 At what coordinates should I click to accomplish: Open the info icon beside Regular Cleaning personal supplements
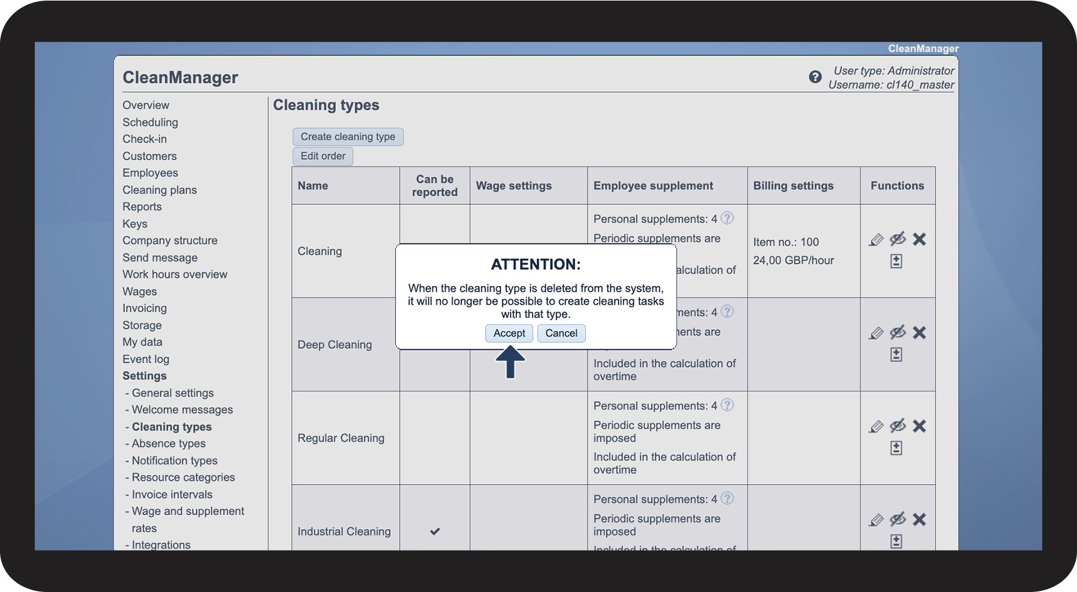coord(727,405)
